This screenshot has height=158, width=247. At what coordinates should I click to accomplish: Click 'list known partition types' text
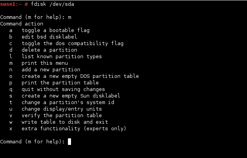coord(62,56)
